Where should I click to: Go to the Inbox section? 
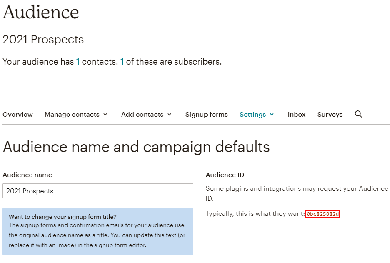click(296, 114)
